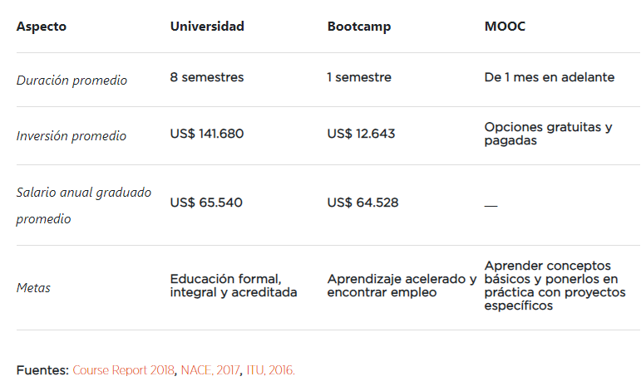The height and width of the screenshot is (391, 641).
Task: Select the Duración promedio row label
Action: pos(72,81)
